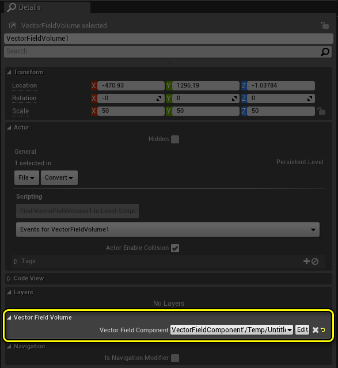Toggle the Details panel lock icon
338x368 pixels.
(325, 25)
